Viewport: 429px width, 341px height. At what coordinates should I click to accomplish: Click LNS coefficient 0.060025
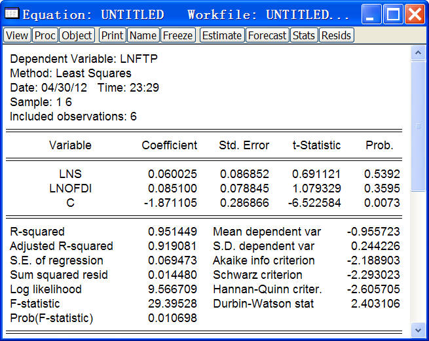[x=172, y=174]
